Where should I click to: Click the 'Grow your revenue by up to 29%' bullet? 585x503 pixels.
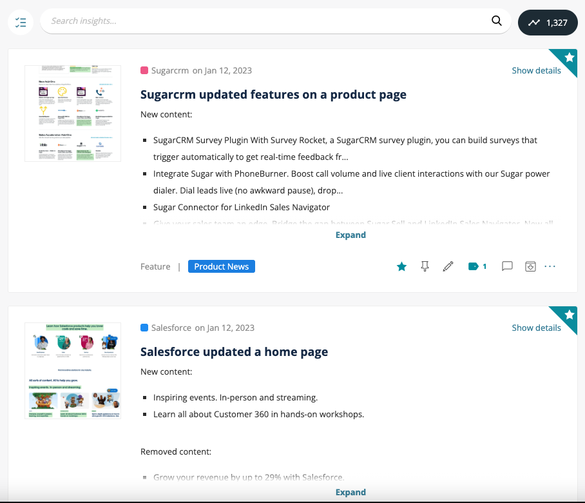(x=249, y=478)
